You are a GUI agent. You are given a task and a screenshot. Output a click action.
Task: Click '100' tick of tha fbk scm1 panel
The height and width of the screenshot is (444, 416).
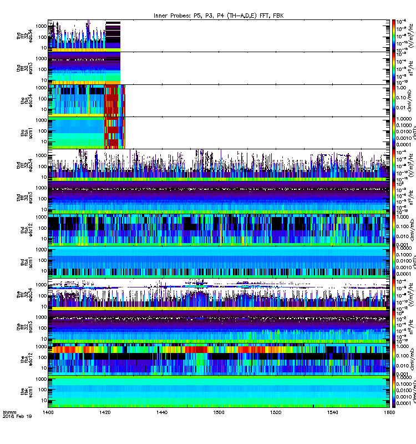click(43, 131)
